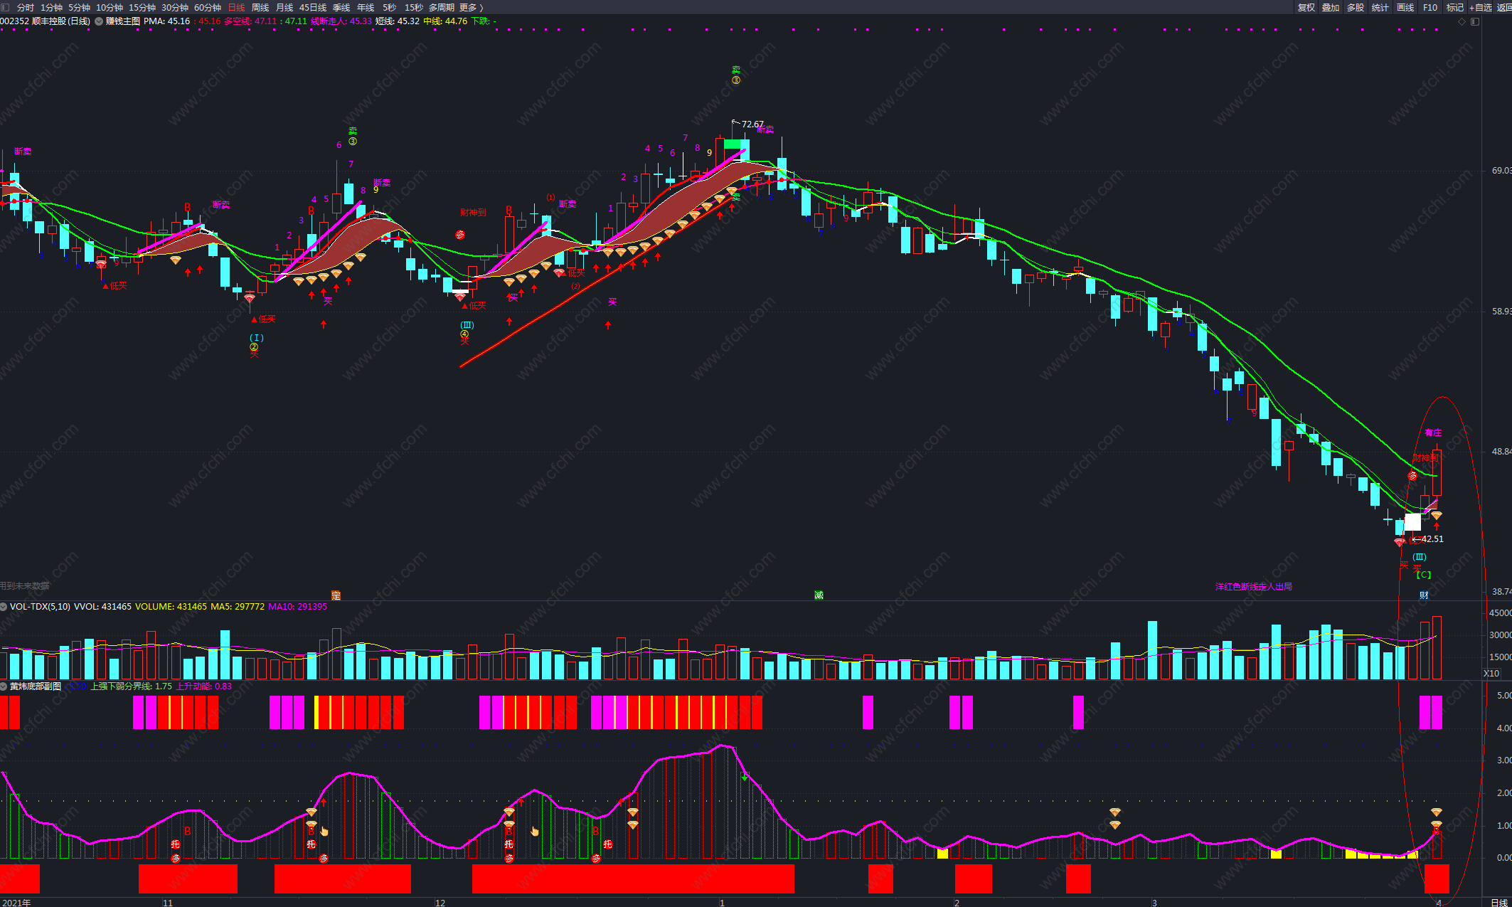Toggle the right side panel layout icon
Image resolution: width=1512 pixels, height=907 pixels.
1474,21
